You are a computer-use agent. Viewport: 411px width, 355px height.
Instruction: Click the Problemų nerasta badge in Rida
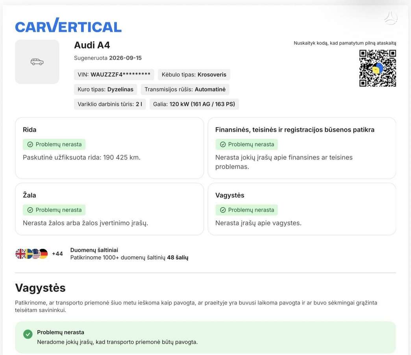pyautogui.click(x=54, y=144)
